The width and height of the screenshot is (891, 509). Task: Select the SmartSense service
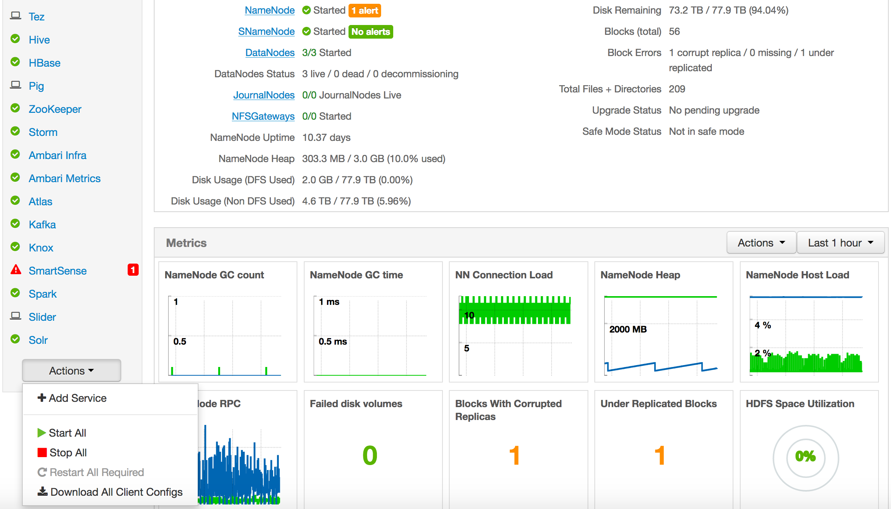point(58,271)
